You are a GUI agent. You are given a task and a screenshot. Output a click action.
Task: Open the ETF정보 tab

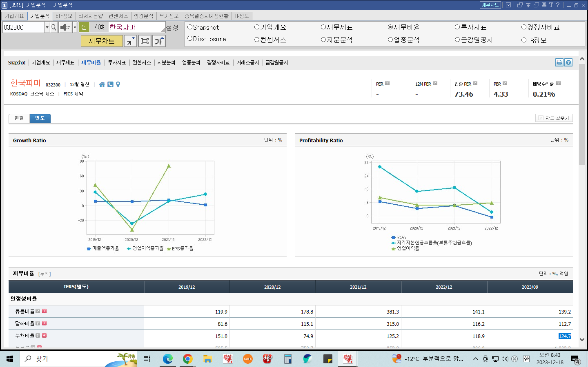click(64, 16)
